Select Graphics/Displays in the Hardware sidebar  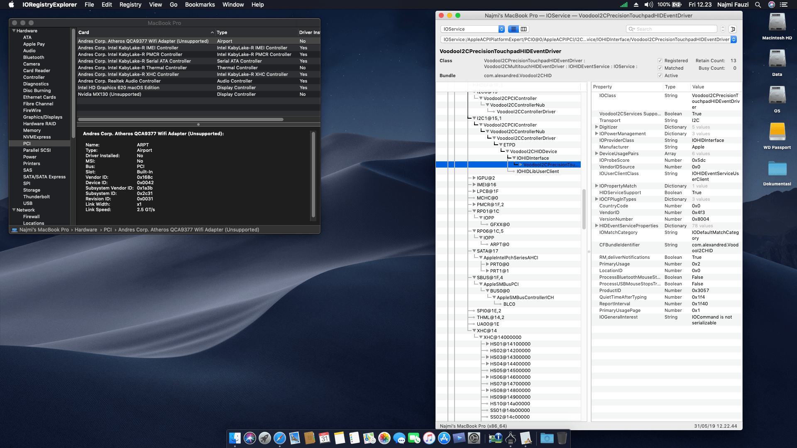coord(42,117)
